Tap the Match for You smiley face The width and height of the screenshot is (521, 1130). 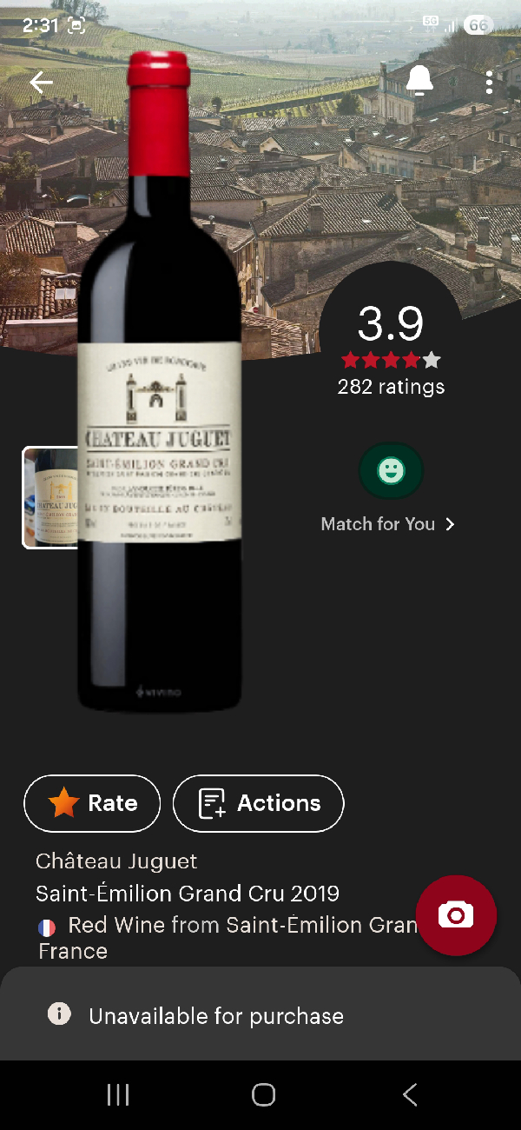(x=391, y=470)
